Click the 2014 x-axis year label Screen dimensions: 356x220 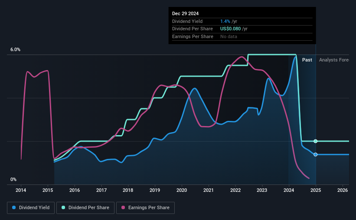21,190
